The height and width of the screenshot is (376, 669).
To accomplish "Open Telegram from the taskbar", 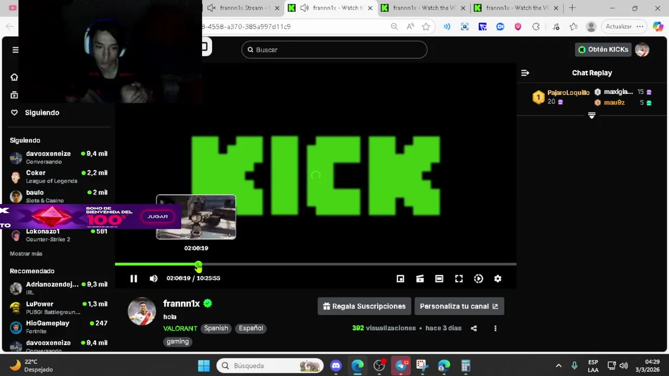I will tap(401, 366).
